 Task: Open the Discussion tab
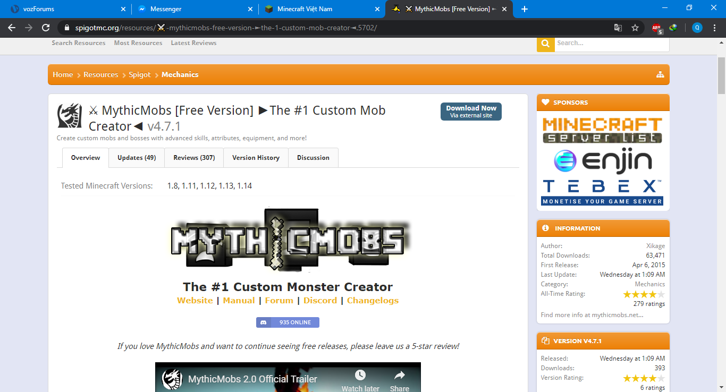click(x=313, y=158)
